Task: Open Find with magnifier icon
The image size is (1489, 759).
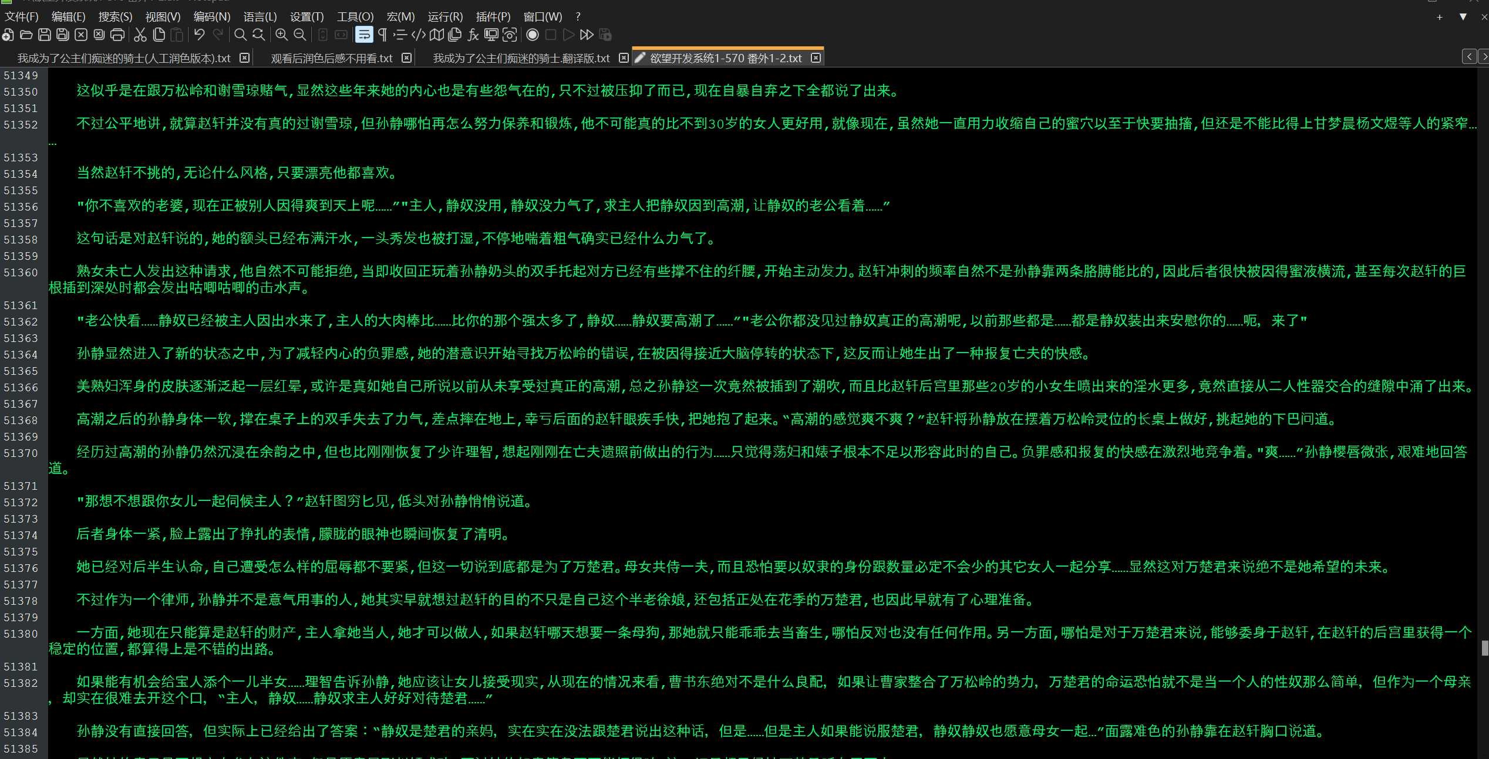Action: tap(240, 35)
